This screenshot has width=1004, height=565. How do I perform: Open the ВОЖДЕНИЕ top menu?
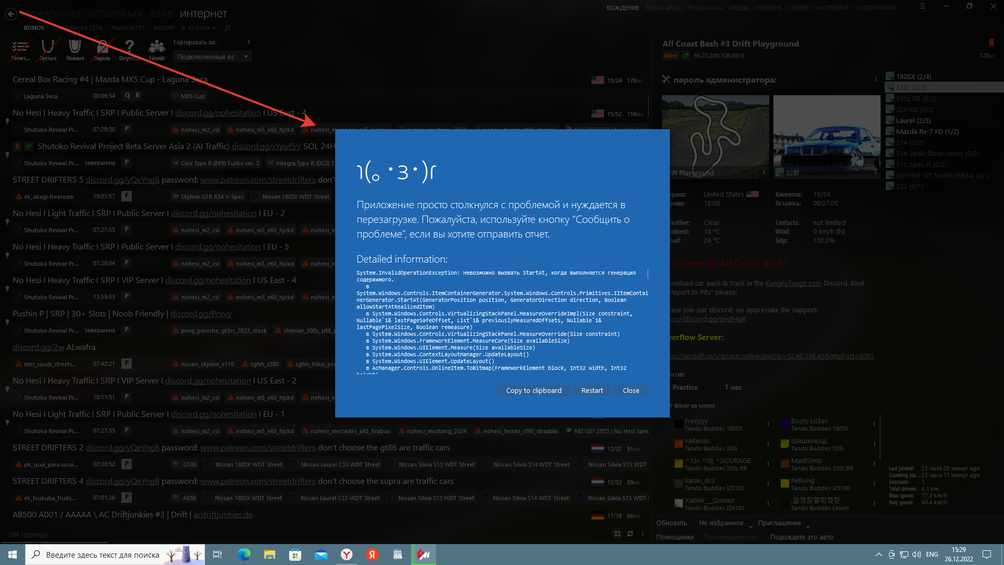(622, 8)
